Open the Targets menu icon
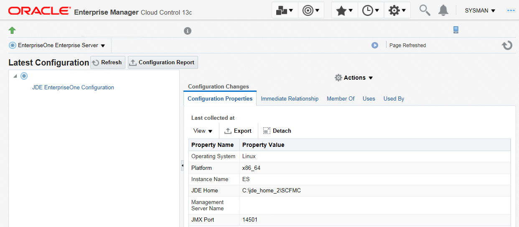The height and width of the screenshot is (227, 519). [x=311, y=10]
